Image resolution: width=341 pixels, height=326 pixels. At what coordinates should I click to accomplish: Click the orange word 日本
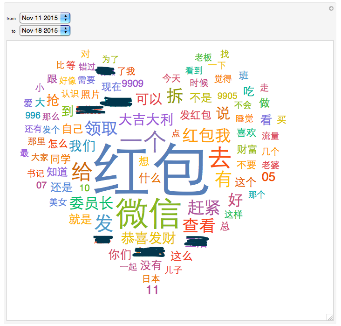tap(151, 279)
